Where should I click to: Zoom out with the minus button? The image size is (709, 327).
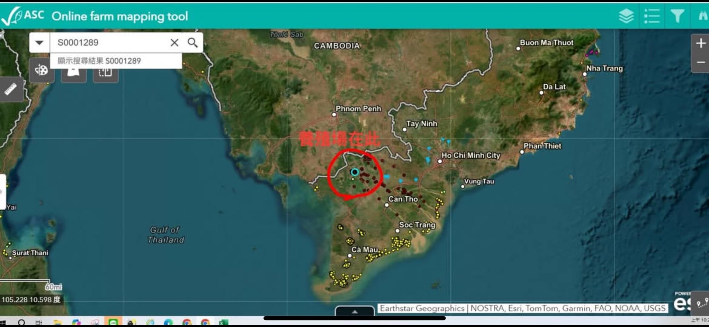point(700,63)
